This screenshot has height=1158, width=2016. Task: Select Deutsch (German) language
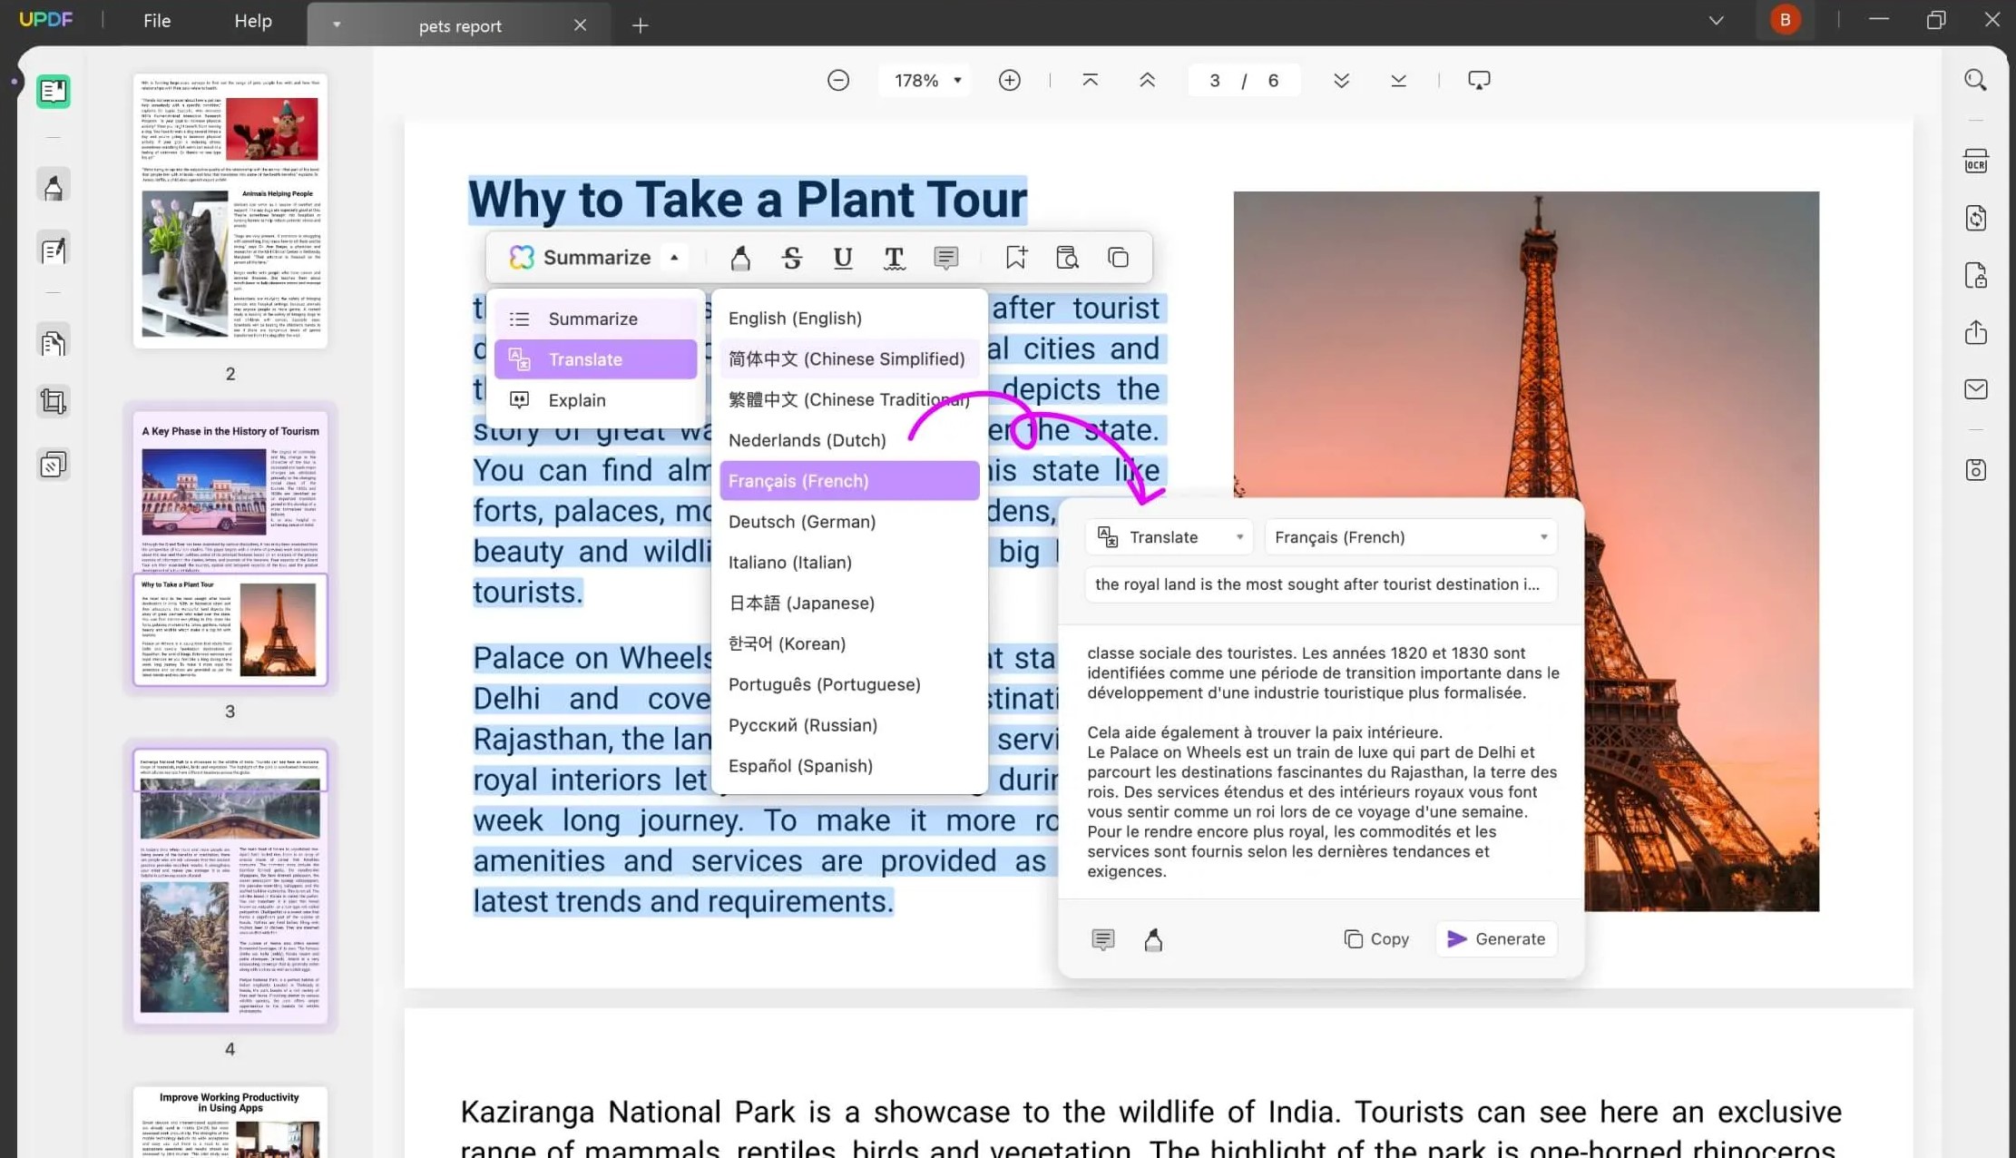tap(849, 522)
